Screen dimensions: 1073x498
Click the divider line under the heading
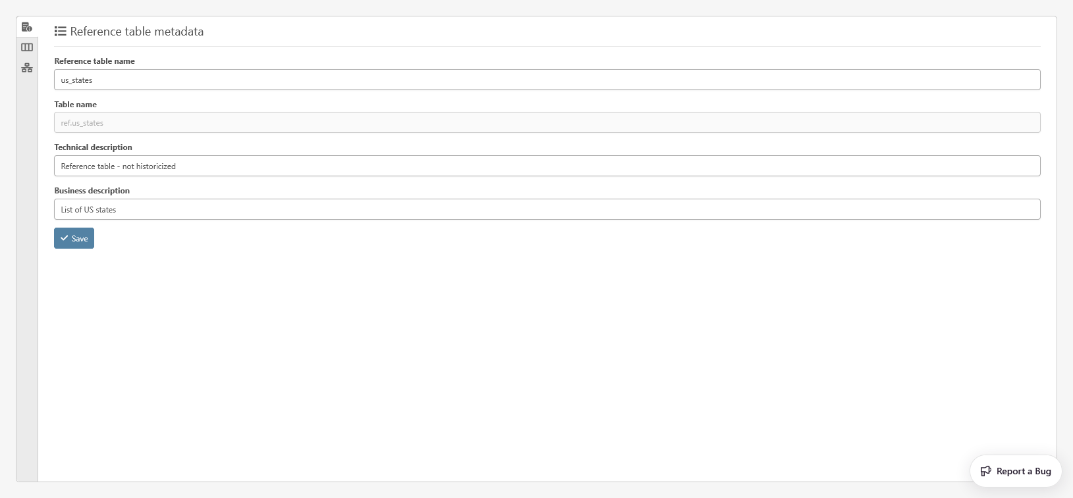click(x=547, y=46)
